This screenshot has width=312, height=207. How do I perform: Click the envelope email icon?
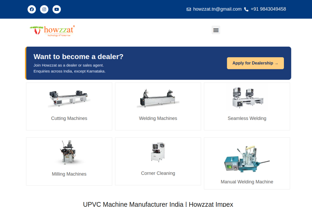click(189, 9)
